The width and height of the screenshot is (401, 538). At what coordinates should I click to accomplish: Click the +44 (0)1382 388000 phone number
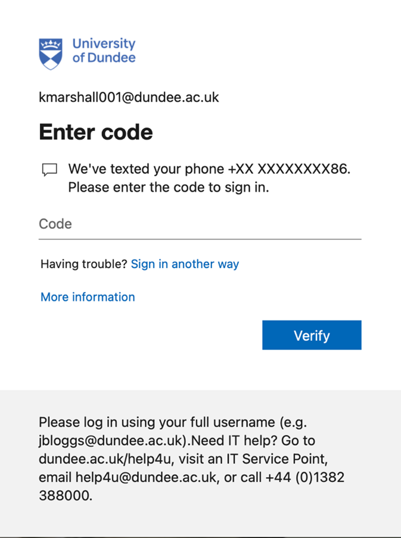(191, 487)
